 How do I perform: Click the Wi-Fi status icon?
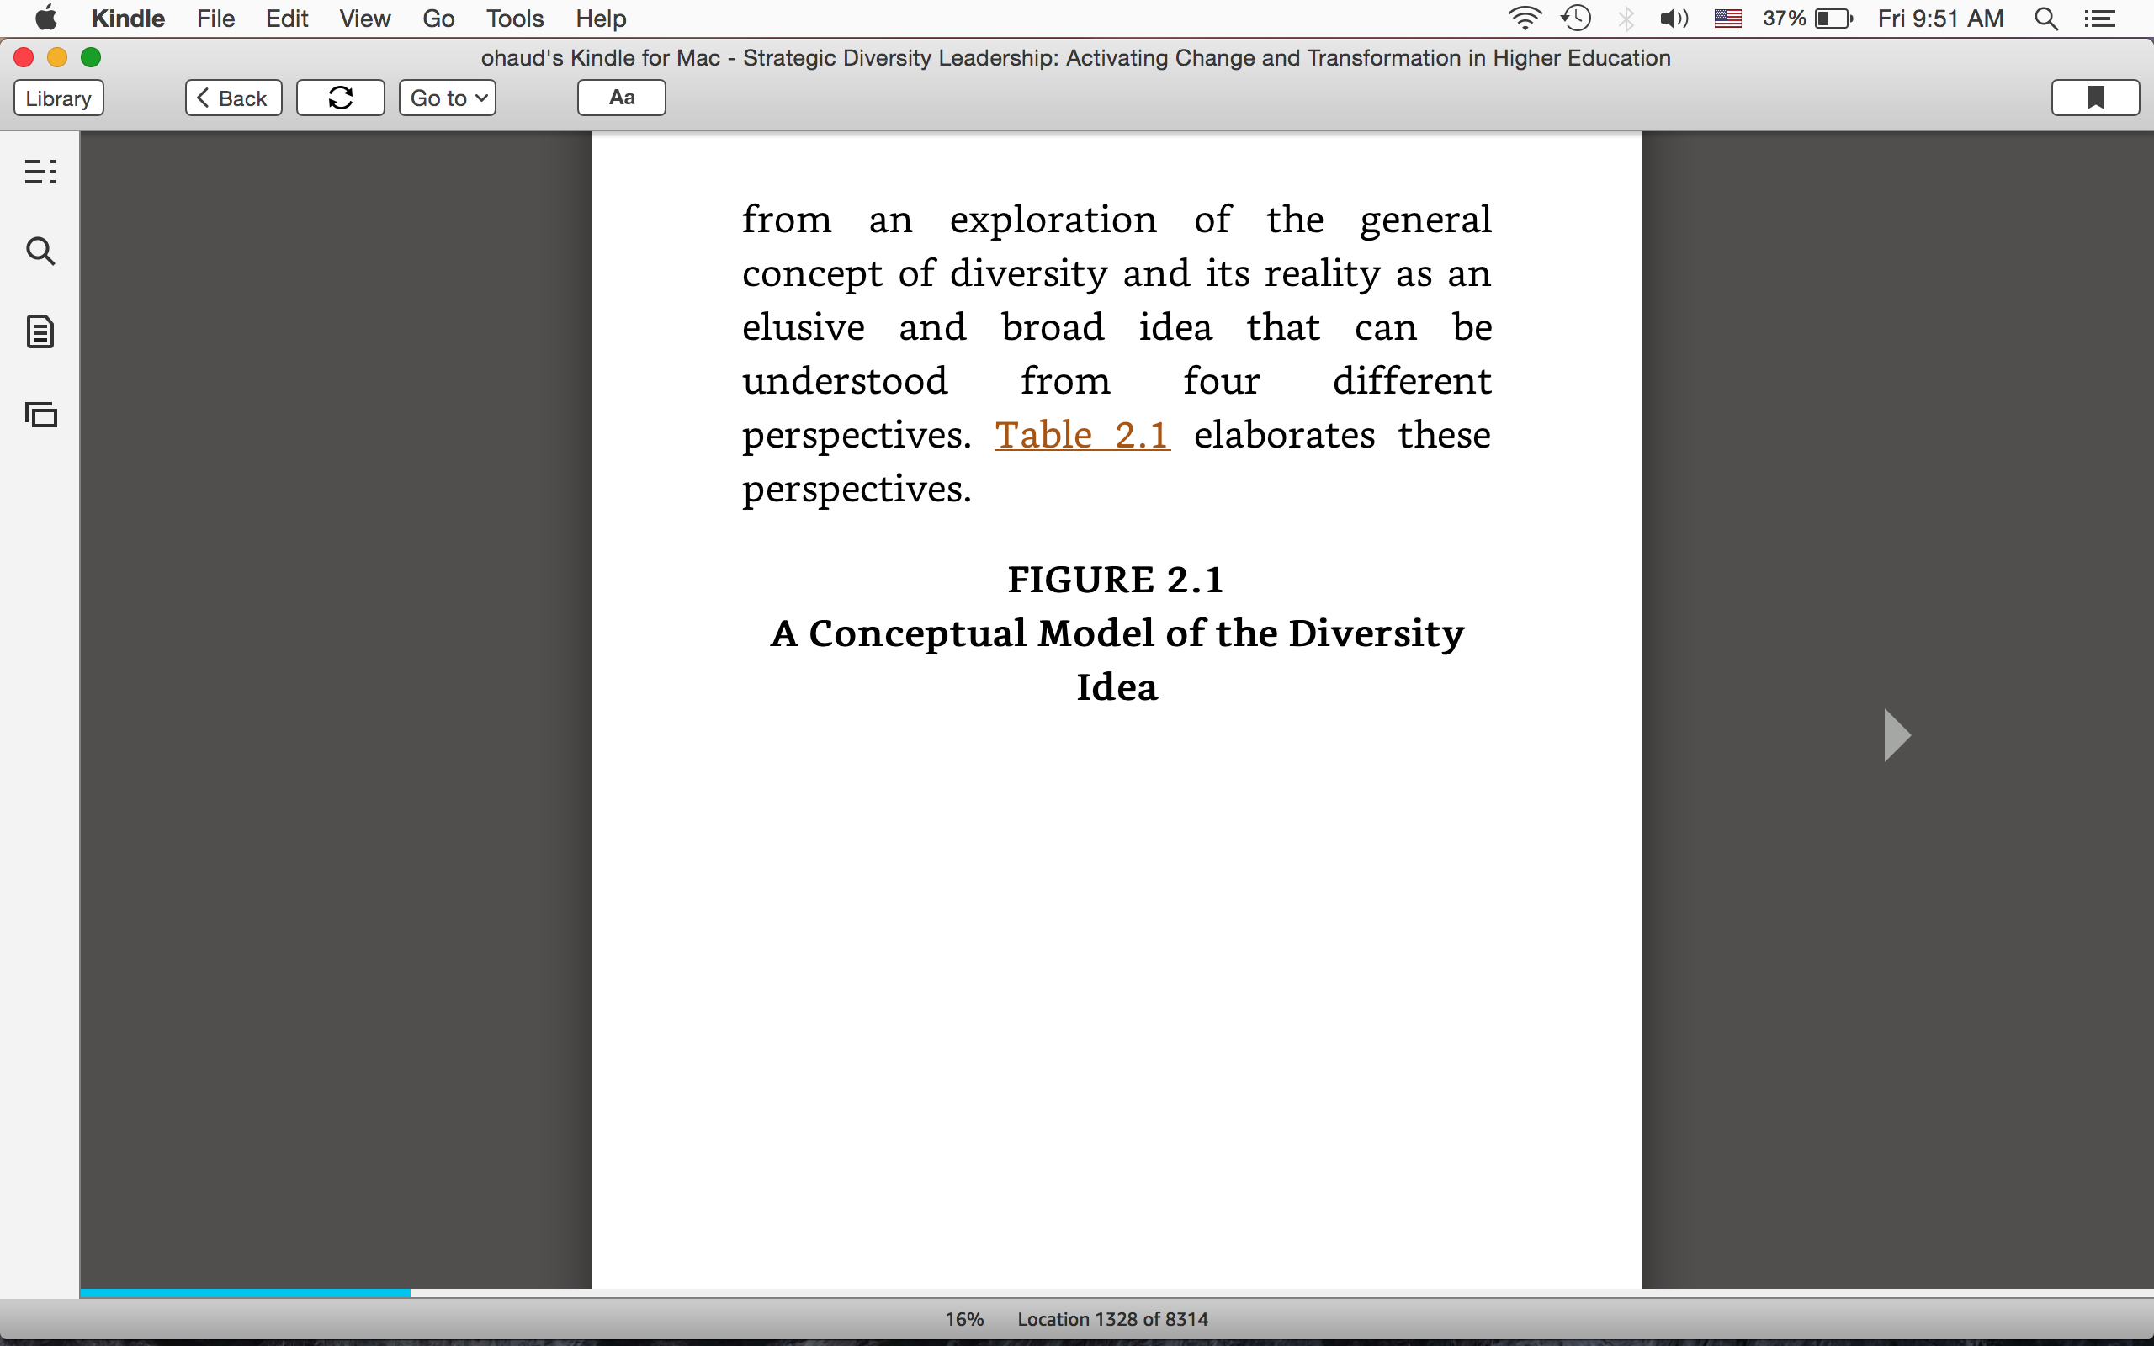coord(1524,19)
